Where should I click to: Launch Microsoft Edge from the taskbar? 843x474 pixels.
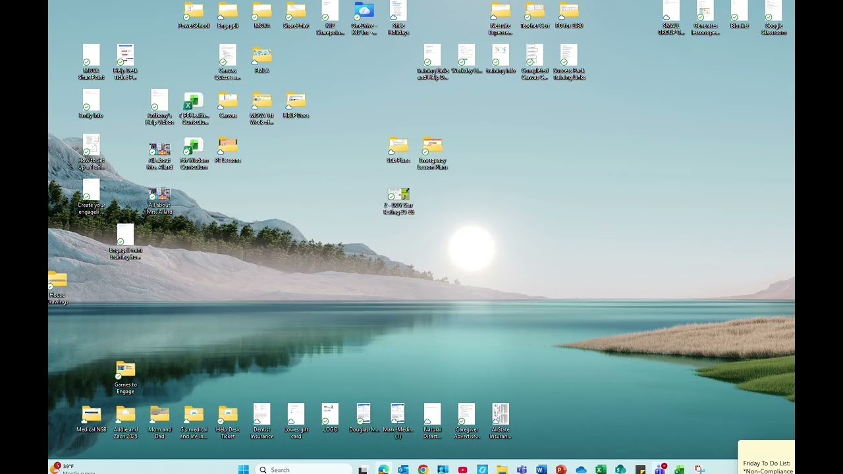383,469
